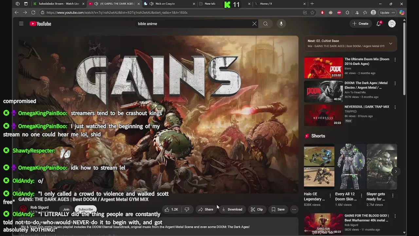Open the workspaces icon in title bar

point(18,4)
